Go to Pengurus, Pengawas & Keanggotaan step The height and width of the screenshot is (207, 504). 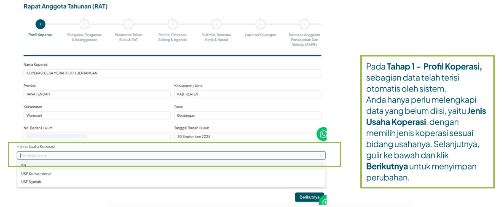[x=84, y=37]
